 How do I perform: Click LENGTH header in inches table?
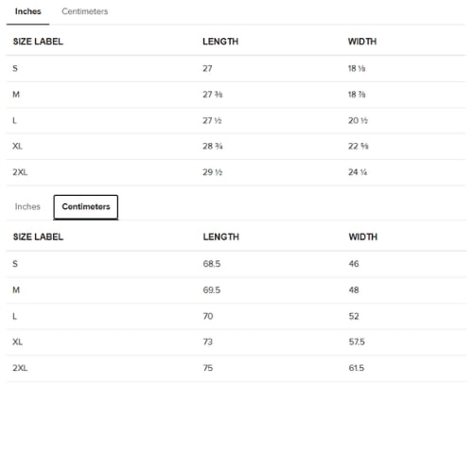pos(220,42)
